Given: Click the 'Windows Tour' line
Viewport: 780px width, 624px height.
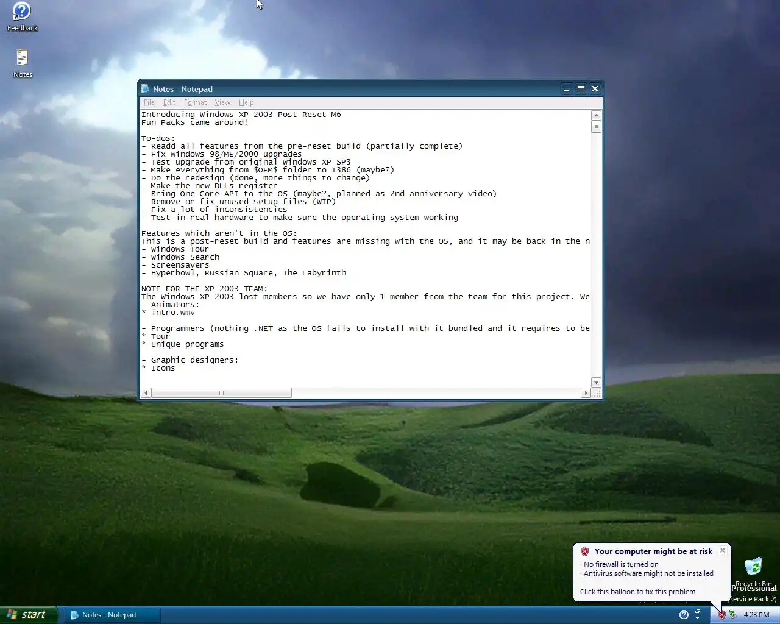Looking at the screenshot, I should pyautogui.click(x=175, y=249).
